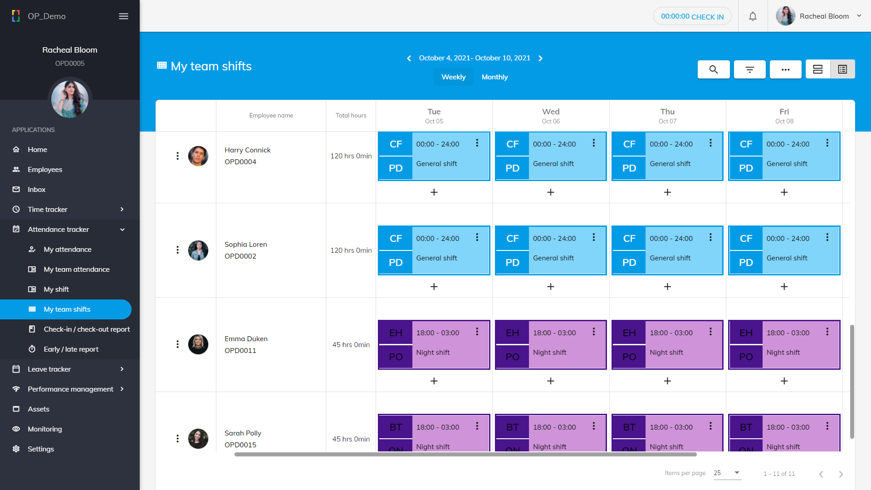Click the horizontal scrollbar under the table
The width and height of the screenshot is (871, 490).
click(465, 454)
